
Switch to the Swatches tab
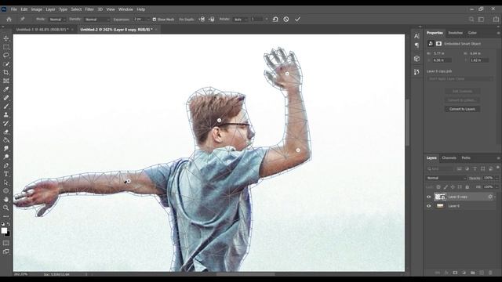pyautogui.click(x=455, y=33)
